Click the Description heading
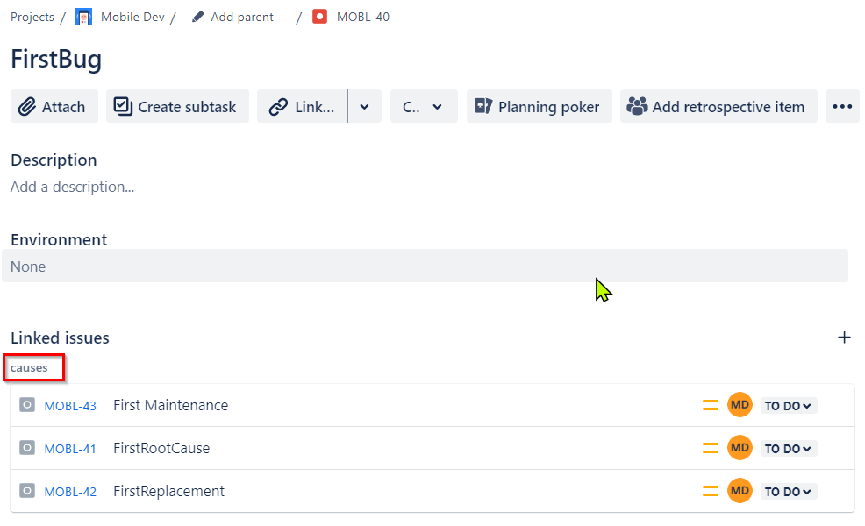Screen dimensions: 865x526 (x=54, y=160)
